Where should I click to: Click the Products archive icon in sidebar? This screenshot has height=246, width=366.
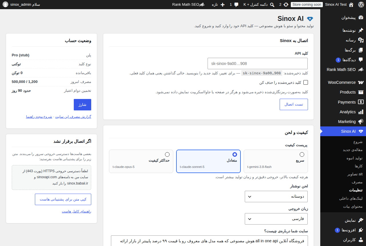[x=361, y=92]
